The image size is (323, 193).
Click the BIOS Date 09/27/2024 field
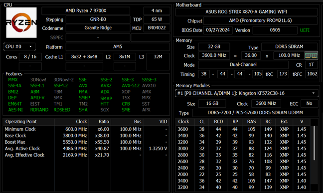[x=218, y=30]
